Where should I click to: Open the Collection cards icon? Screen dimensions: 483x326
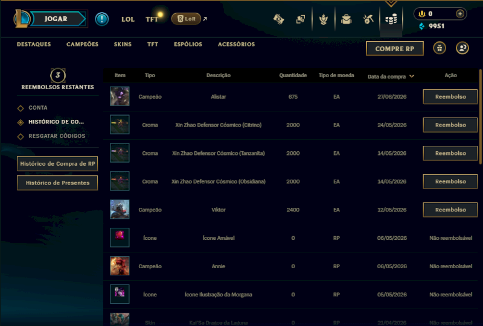pyautogui.click(x=301, y=19)
